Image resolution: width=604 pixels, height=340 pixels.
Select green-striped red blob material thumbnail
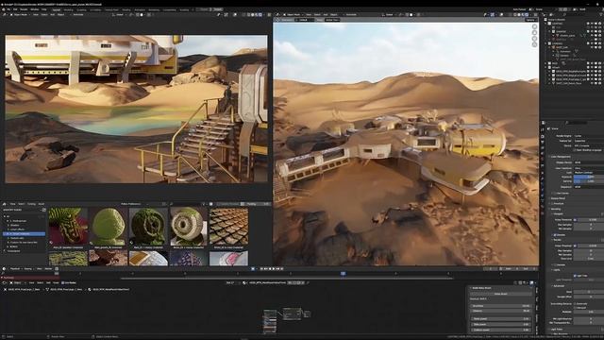(x=68, y=227)
